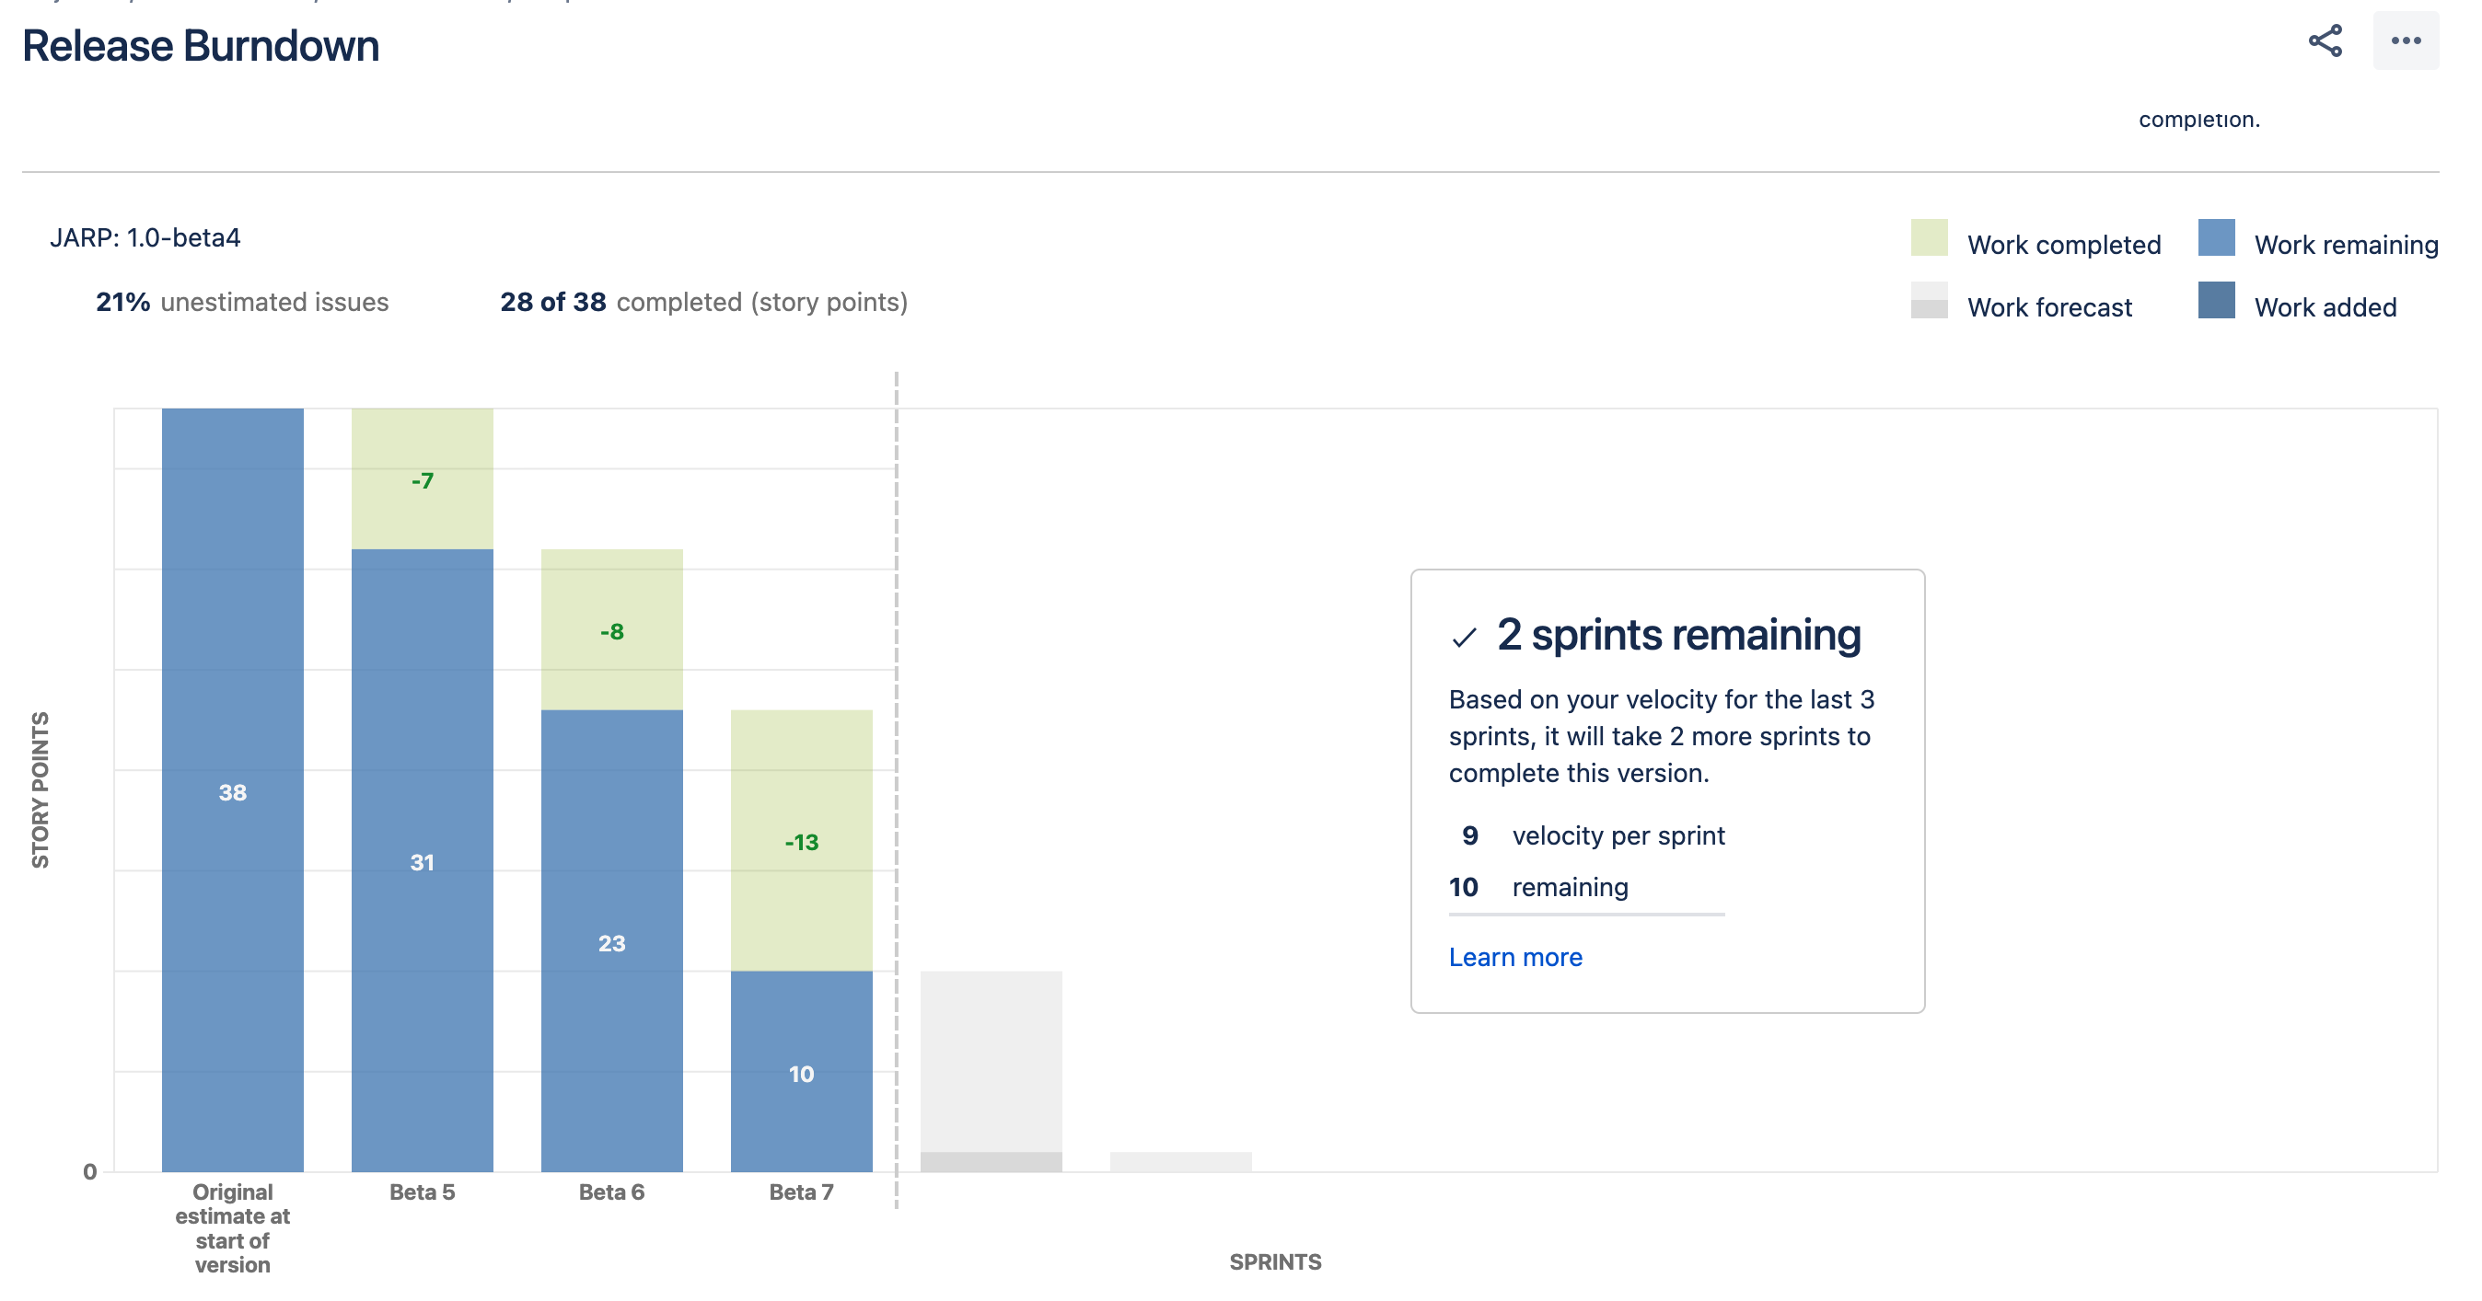Open the three-dots more actions menu

(2406, 41)
